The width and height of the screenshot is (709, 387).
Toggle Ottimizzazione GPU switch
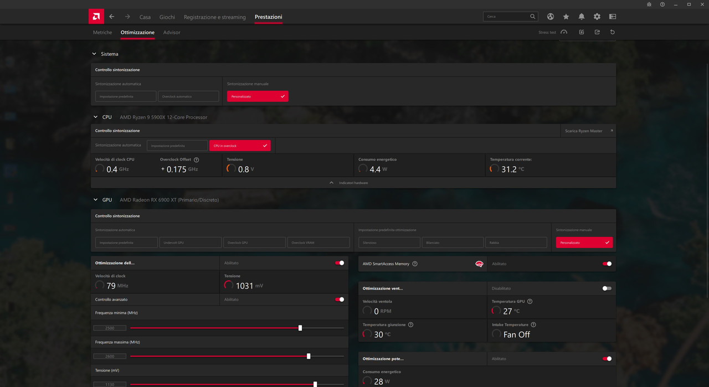pos(340,263)
